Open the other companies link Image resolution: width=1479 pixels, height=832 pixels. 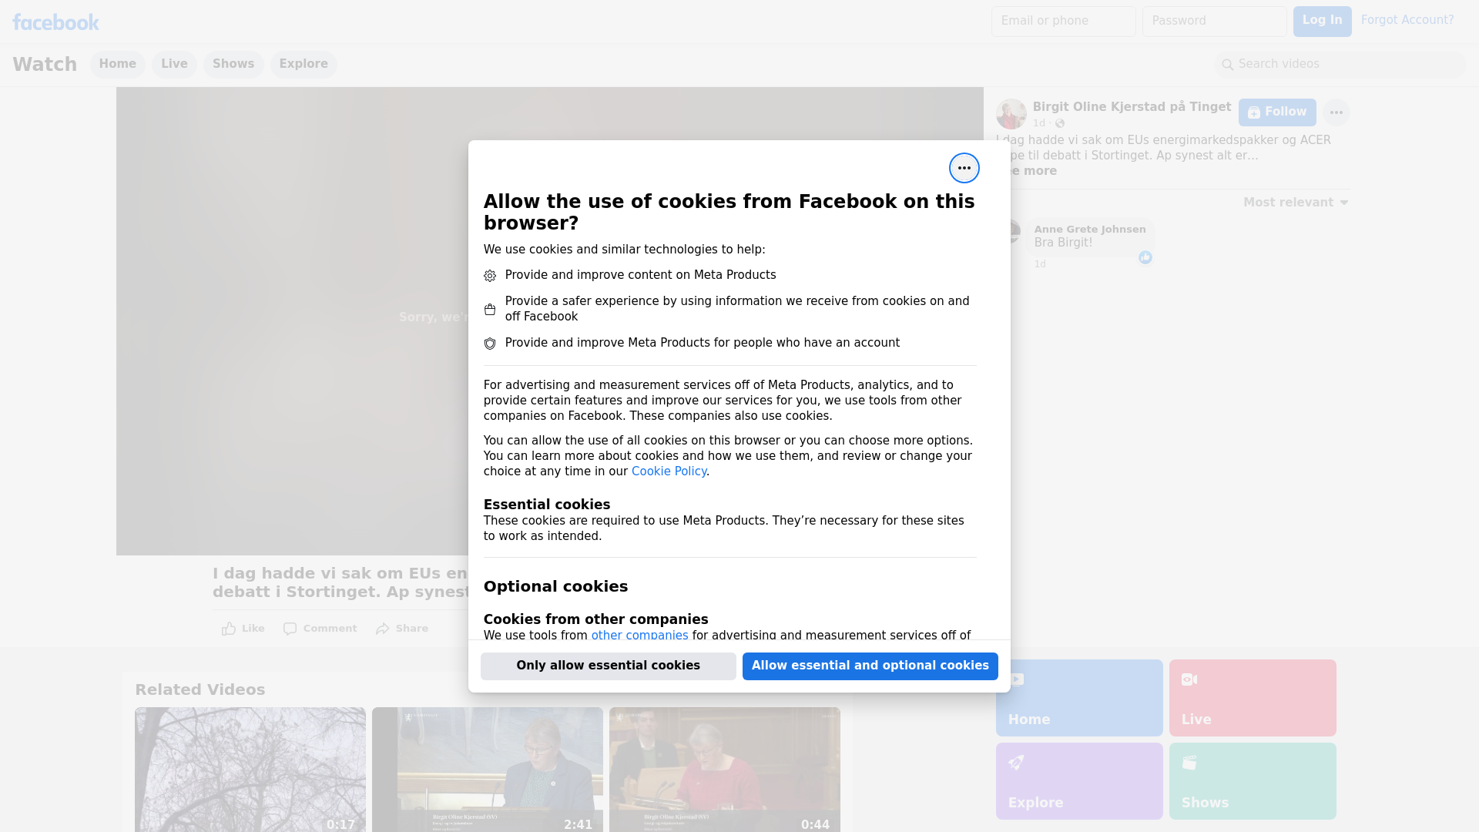(x=639, y=636)
